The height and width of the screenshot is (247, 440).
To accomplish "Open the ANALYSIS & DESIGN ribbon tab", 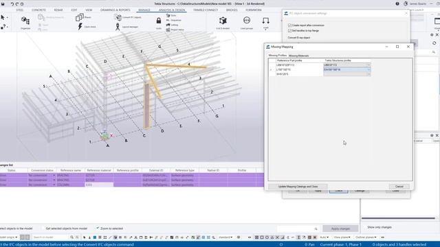I will 172,10.
